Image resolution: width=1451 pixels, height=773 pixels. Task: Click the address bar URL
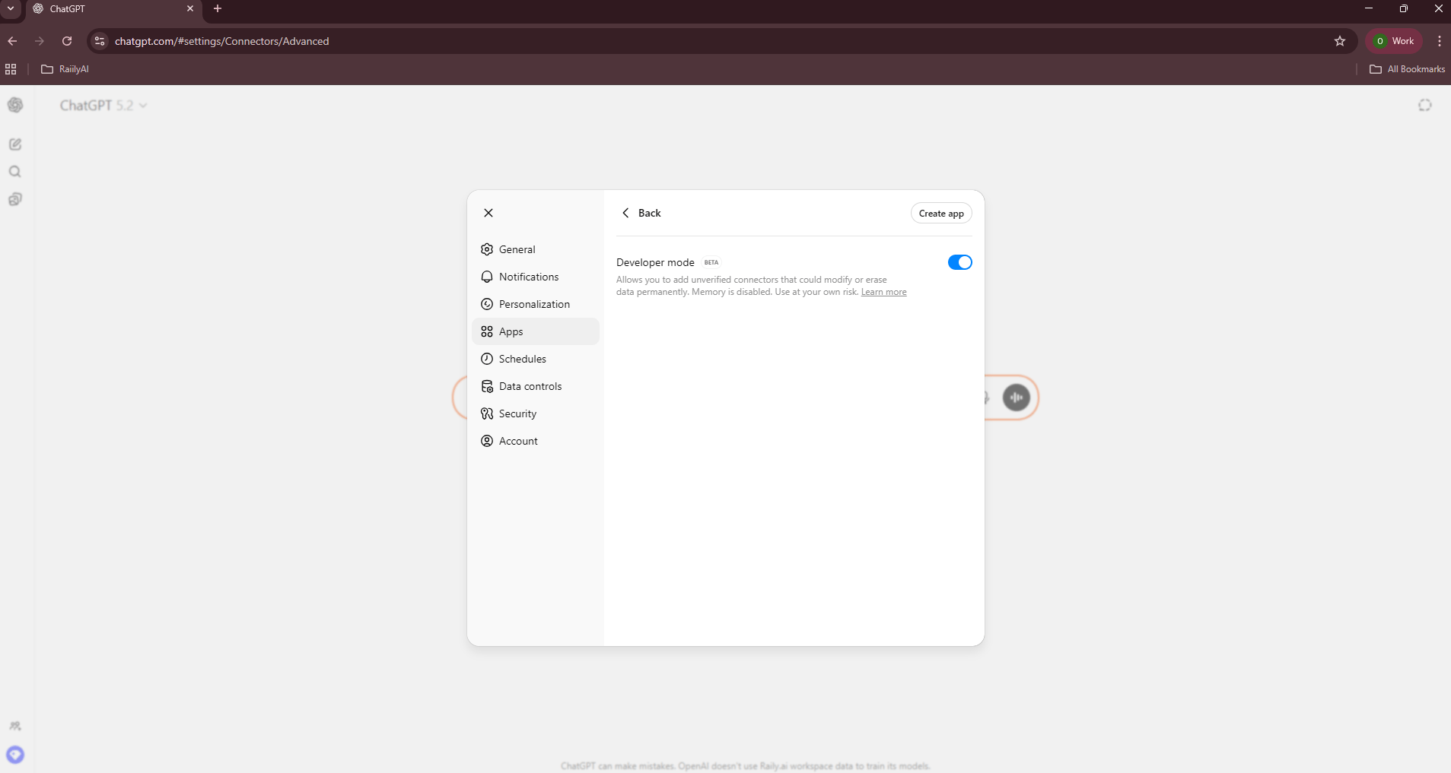point(222,41)
